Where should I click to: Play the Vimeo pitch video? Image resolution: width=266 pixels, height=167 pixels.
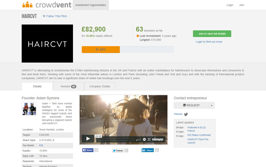(x=88, y=139)
